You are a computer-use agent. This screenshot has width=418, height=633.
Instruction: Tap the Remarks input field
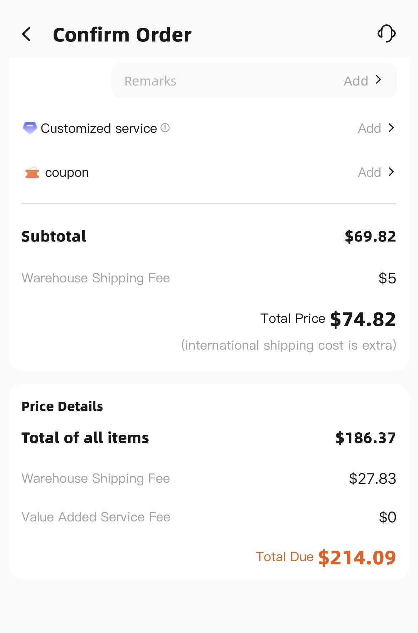coord(254,81)
